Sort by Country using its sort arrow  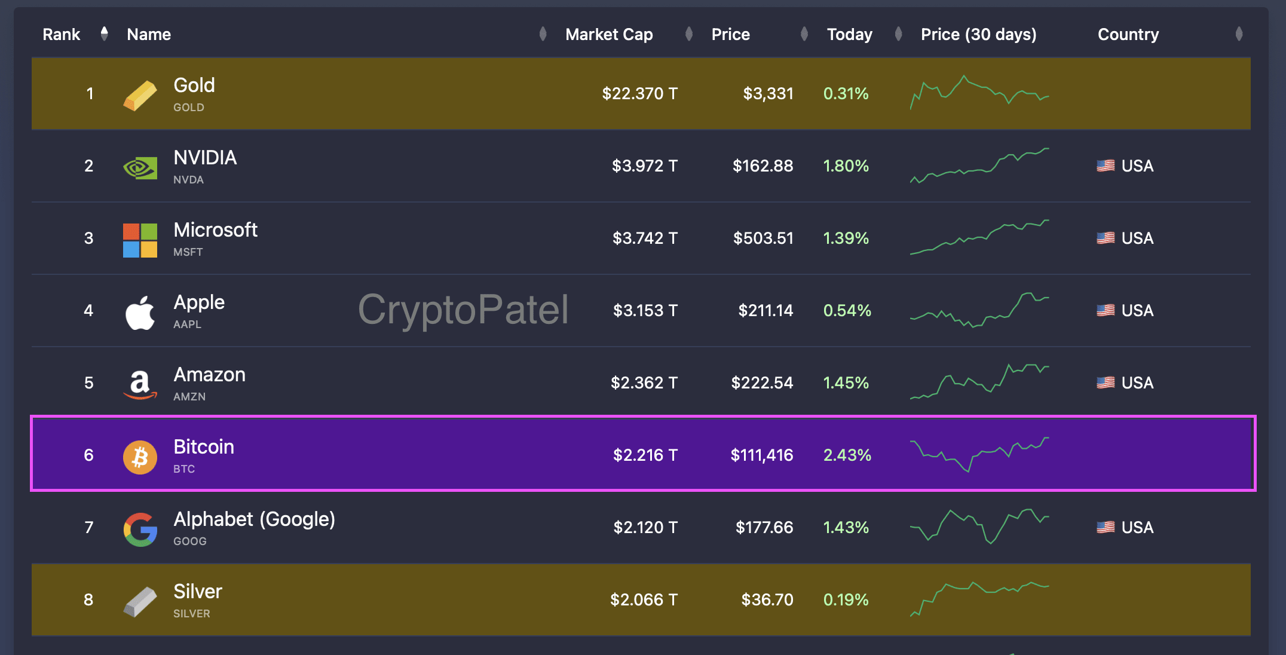[x=1239, y=34]
